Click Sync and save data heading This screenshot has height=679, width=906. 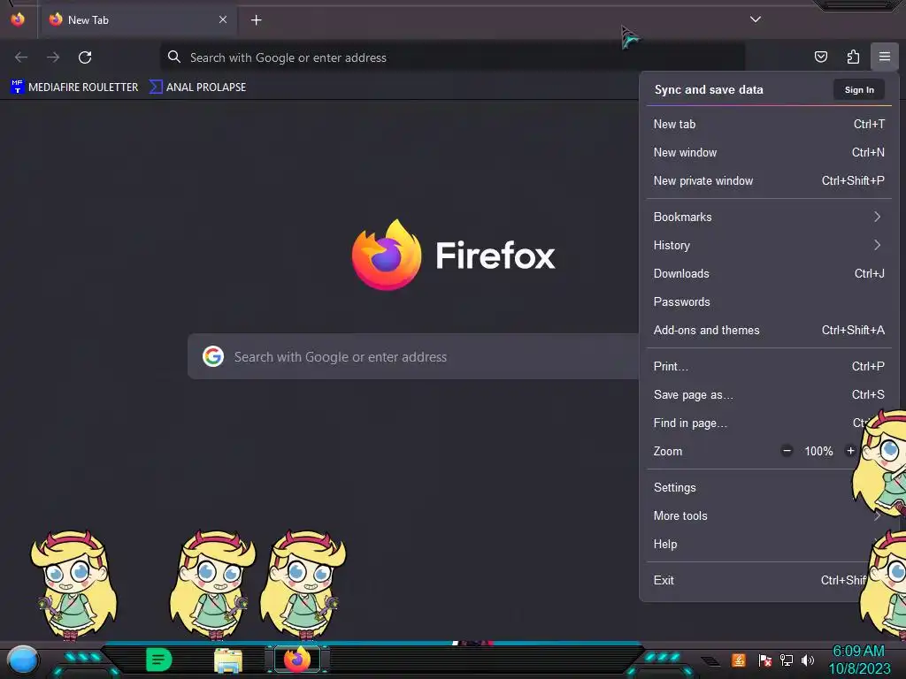point(709,89)
